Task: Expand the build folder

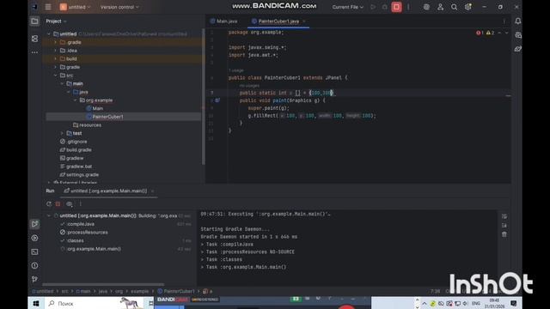Action: tap(55, 59)
